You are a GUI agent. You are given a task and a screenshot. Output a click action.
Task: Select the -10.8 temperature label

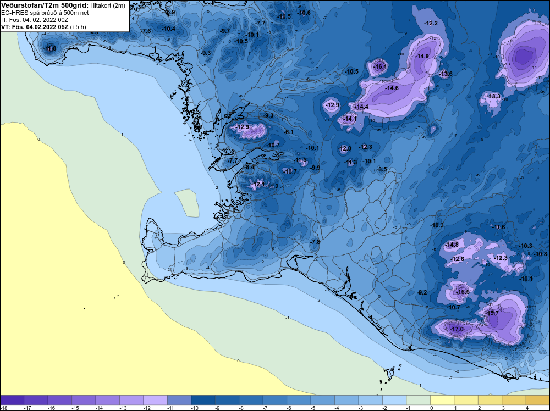541,254
